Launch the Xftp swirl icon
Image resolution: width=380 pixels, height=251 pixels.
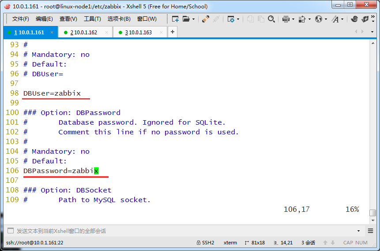tap(354, 19)
